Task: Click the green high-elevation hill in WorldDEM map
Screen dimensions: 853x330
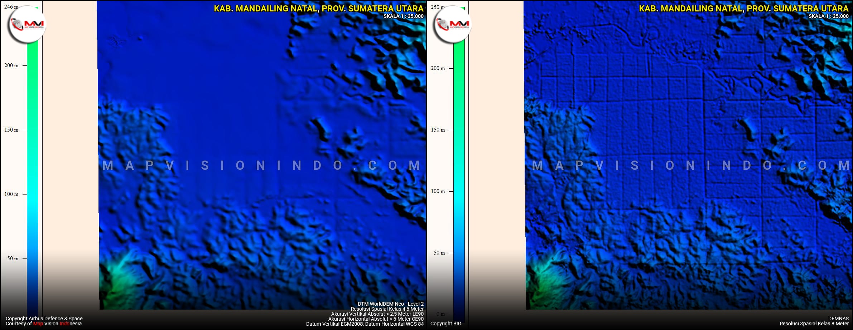Action: 115,282
